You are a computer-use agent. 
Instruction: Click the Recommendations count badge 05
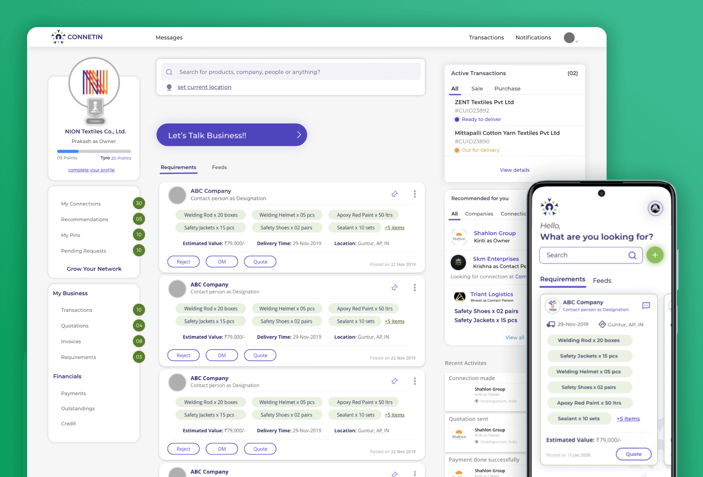pyautogui.click(x=139, y=219)
